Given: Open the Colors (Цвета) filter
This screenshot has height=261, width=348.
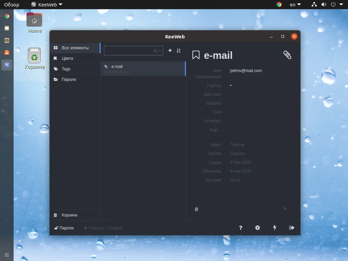Looking at the screenshot, I should click(x=75, y=58).
